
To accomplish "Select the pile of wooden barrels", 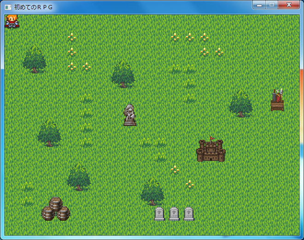I will (55, 209).
